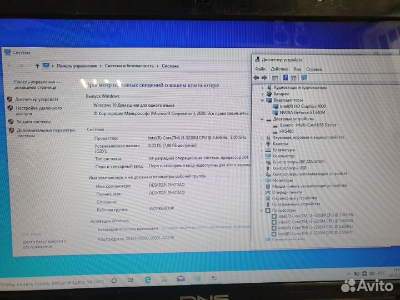Click the Батареи battery icon
The width and height of the screenshot is (400, 300).
pyautogui.click(x=269, y=94)
